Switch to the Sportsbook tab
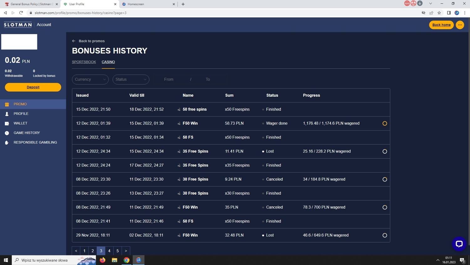Viewport: 470px width, 265px height. tap(84, 62)
